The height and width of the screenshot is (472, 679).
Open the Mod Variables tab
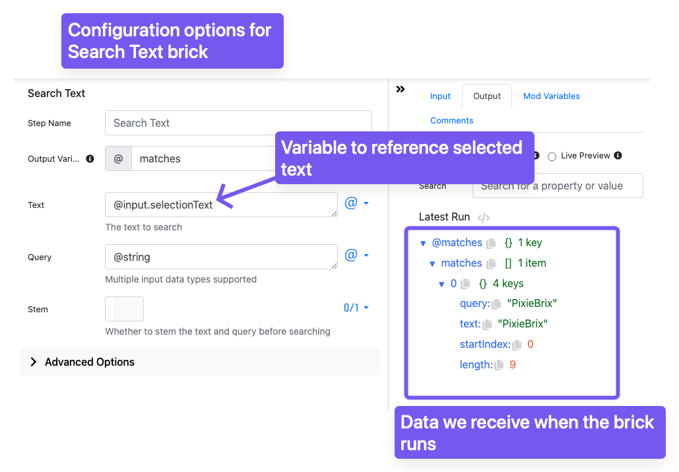point(551,96)
